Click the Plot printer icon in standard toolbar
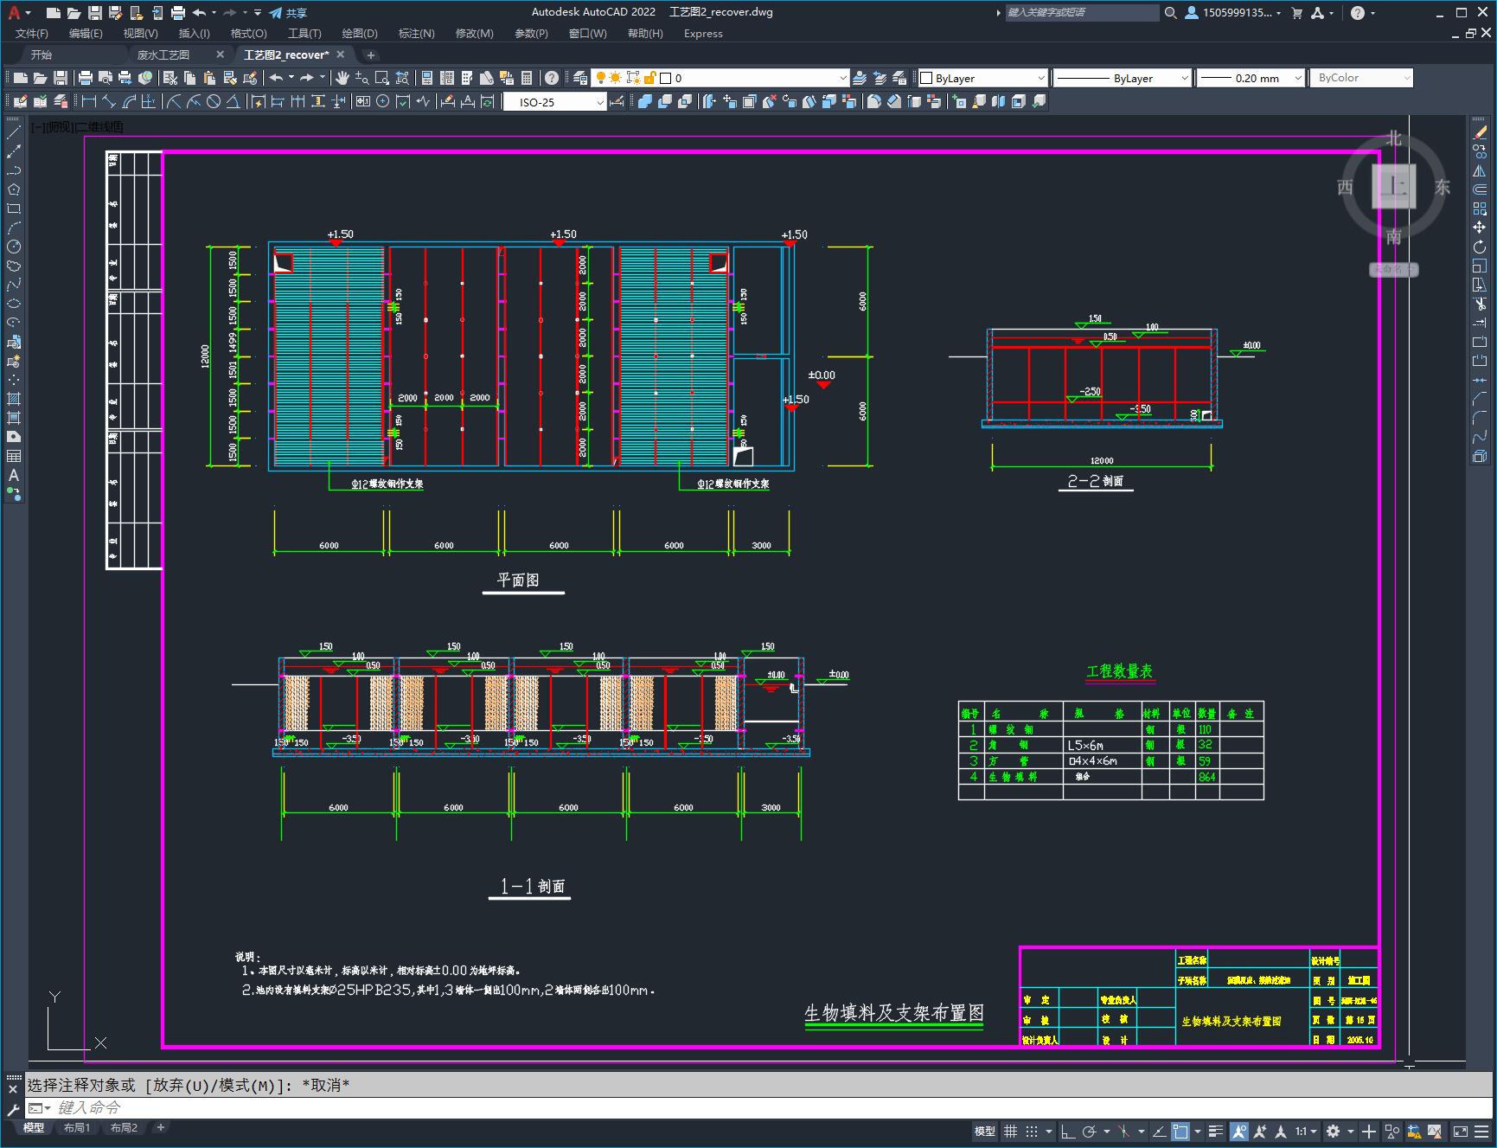 pos(86,78)
